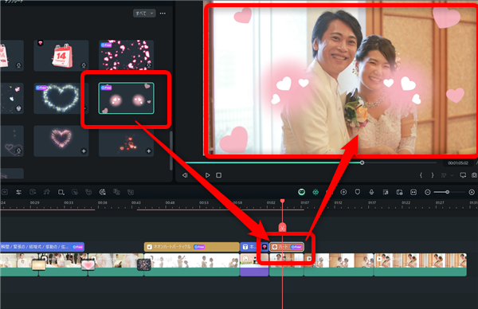This screenshot has height=309, width=478.
Task: Open the preview quality dropdown arrow
Action: (x=452, y=175)
